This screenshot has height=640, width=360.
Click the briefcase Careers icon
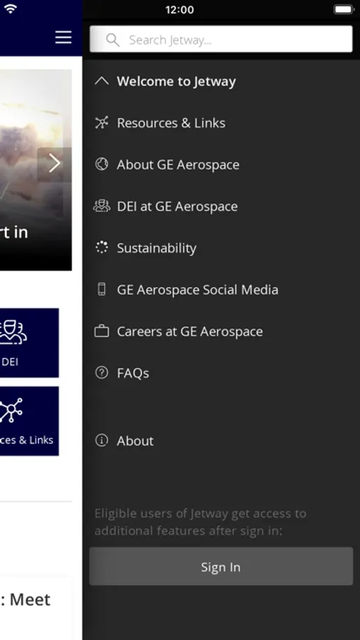[x=102, y=331]
